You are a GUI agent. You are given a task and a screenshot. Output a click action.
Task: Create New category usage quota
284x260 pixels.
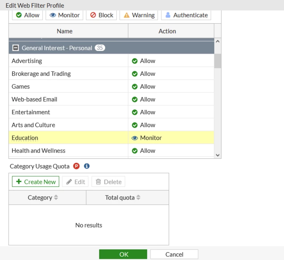click(x=36, y=181)
